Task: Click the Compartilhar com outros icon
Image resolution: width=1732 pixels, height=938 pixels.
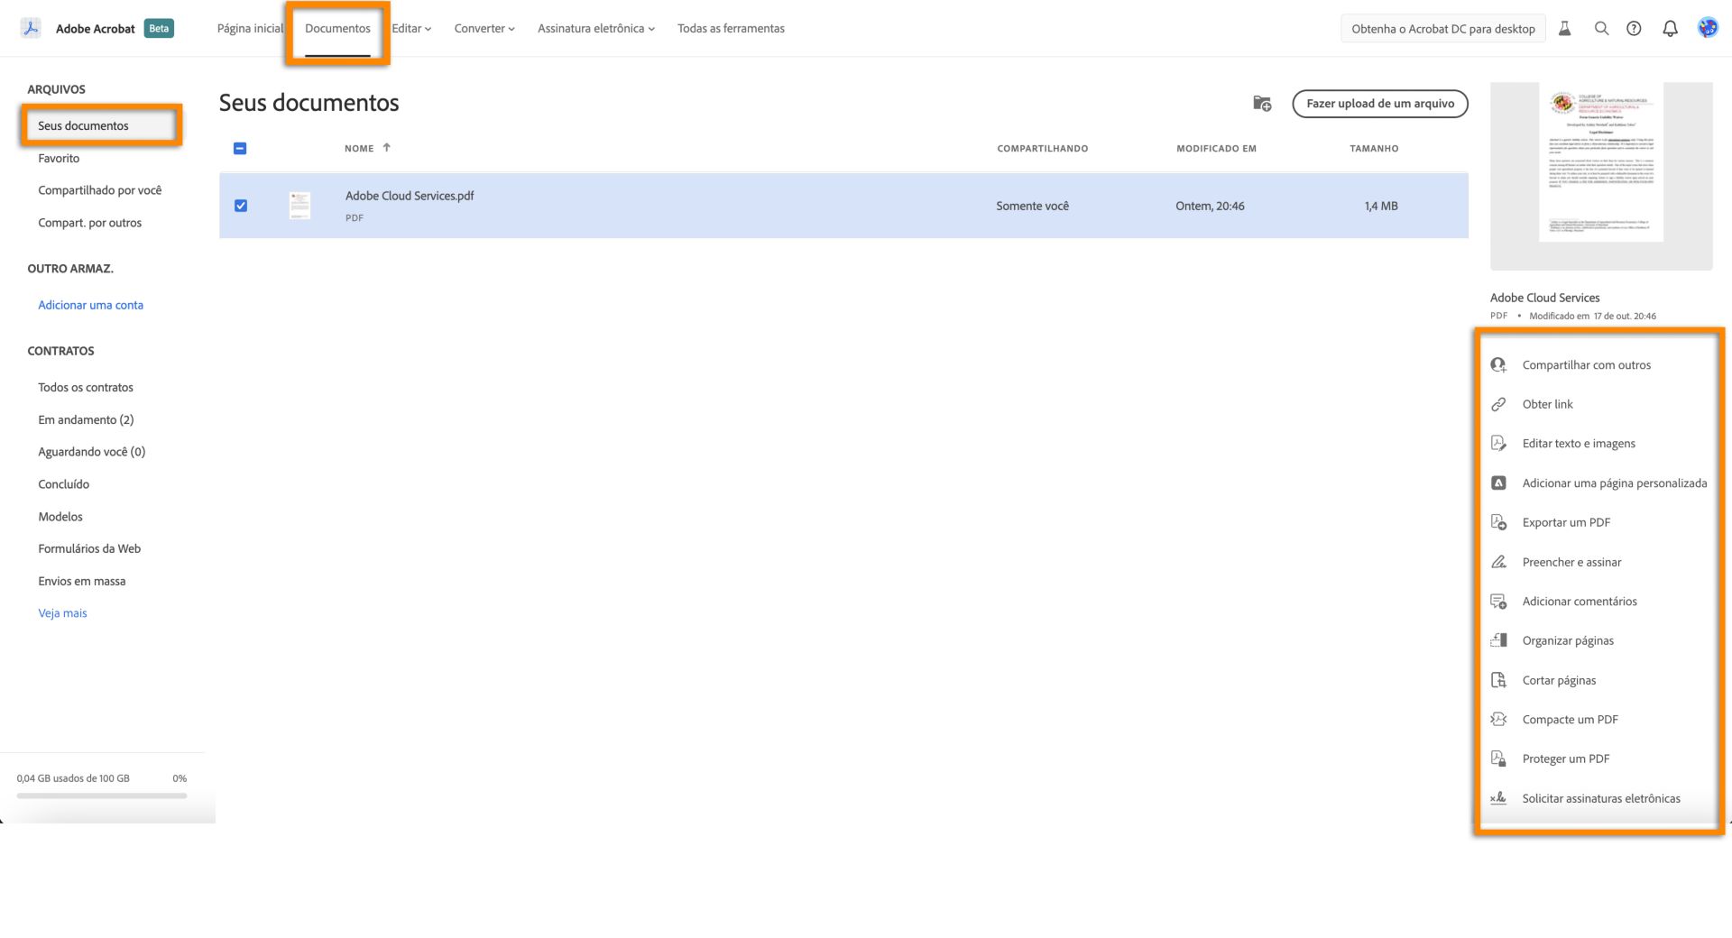Action: click(1498, 364)
